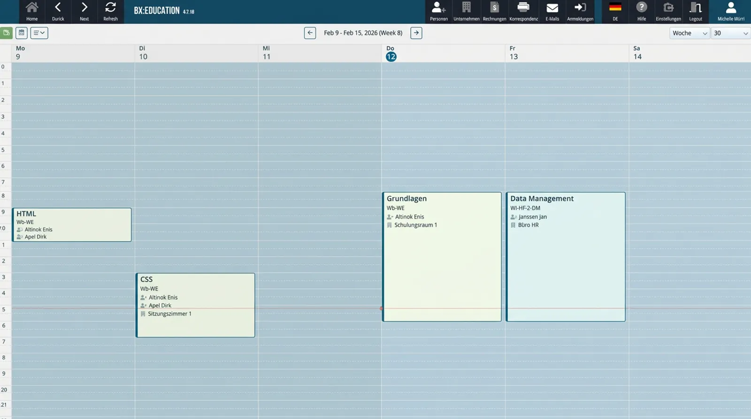Open Korrespondenz printer icon
751x419 pixels.
pyautogui.click(x=523, y=11)
